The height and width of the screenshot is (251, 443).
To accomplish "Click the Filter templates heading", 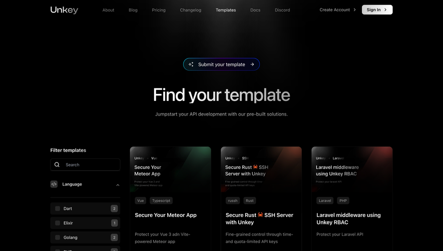I will (68, 150).
